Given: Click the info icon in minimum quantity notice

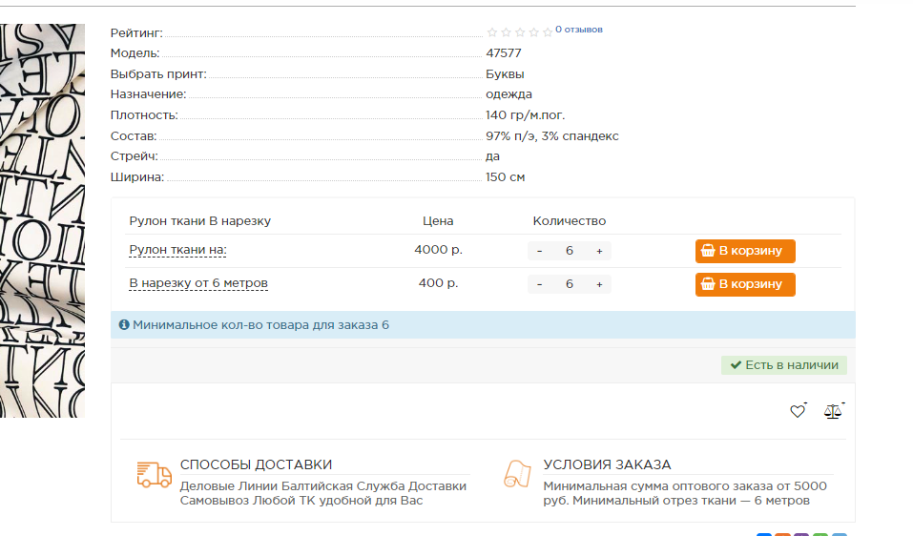Looking at the screenshot, I should [x=124, y=325].
